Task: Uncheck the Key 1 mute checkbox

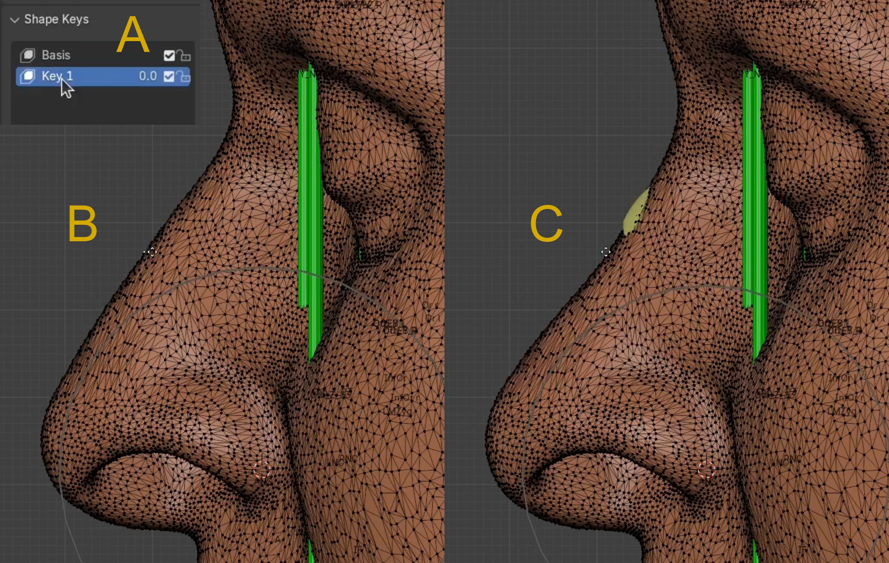Action: point(169,76)
